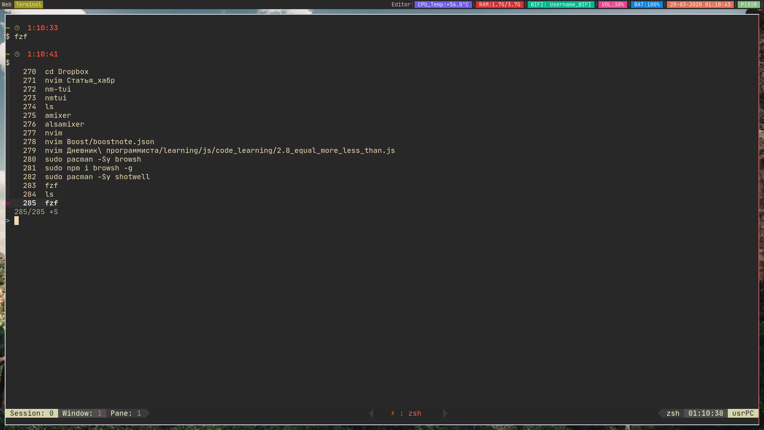Viewport: 764px width, 430px height.
Task: Focus the fzf search prompt input
Action: (17, 221)
